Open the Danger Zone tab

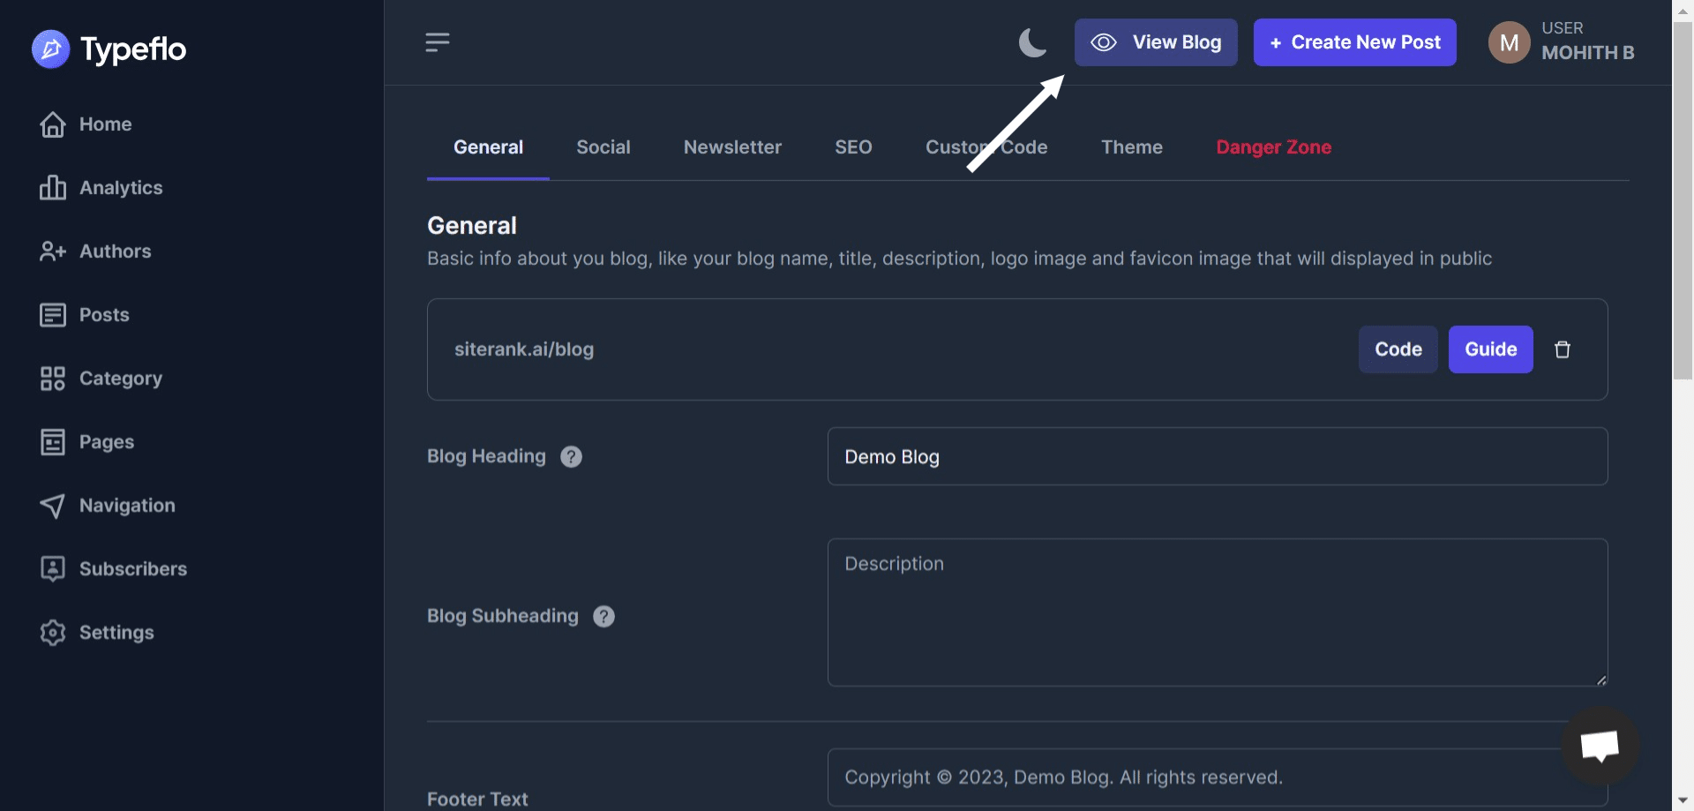[1273, 146]
